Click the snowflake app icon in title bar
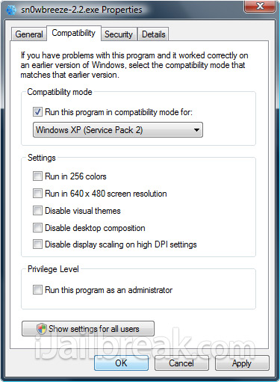Screen dimensions: 280x382 coord(11,10)
